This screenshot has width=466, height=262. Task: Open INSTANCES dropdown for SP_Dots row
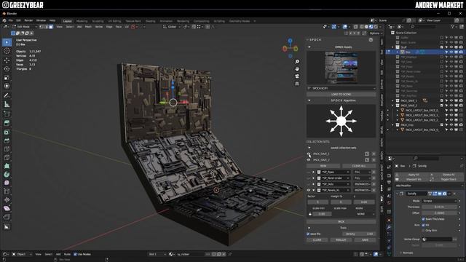click(362, 184)
